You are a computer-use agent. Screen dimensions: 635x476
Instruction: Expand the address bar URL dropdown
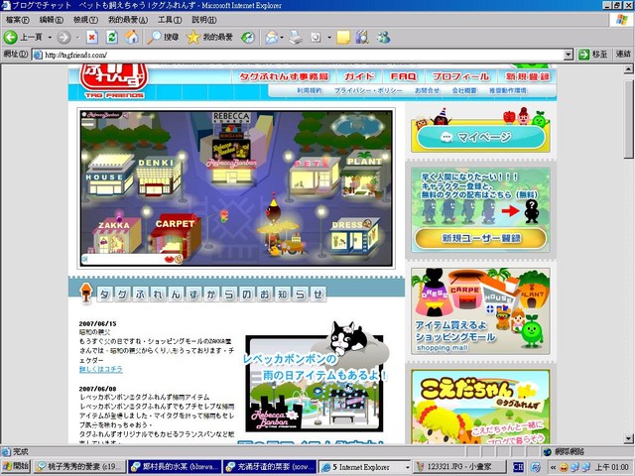tap(569, 55)
